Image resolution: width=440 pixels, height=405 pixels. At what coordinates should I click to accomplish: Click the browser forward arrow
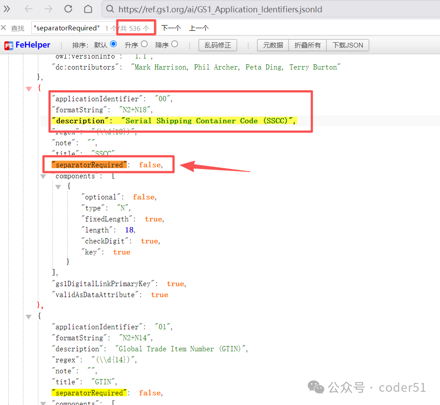[48, 9]
